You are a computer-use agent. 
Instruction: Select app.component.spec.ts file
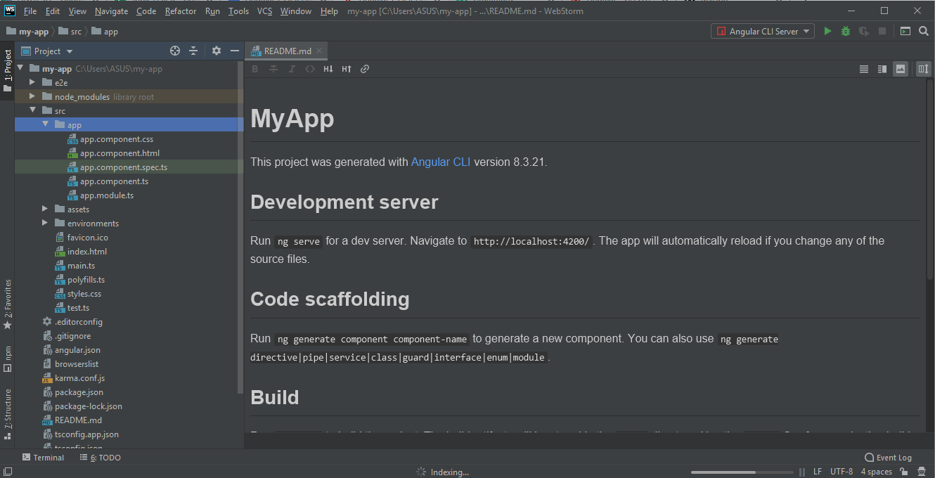[123, 167]
